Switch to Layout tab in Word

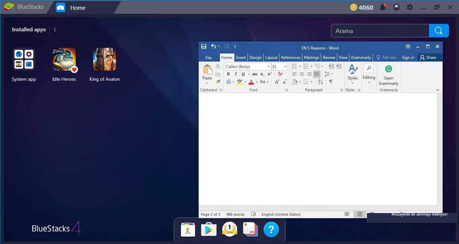(x=271, y=58)
